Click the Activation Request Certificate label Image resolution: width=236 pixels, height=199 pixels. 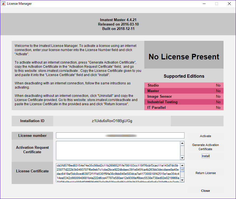32,150
